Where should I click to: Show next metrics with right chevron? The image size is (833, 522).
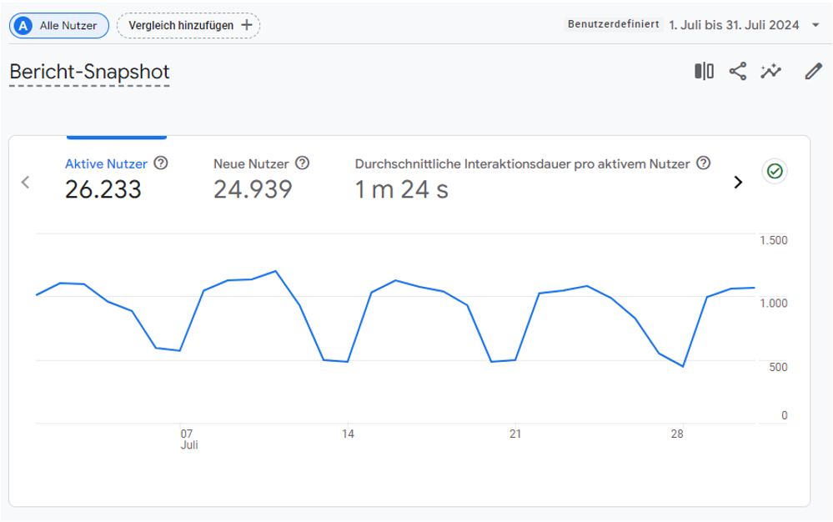(738, 182)
